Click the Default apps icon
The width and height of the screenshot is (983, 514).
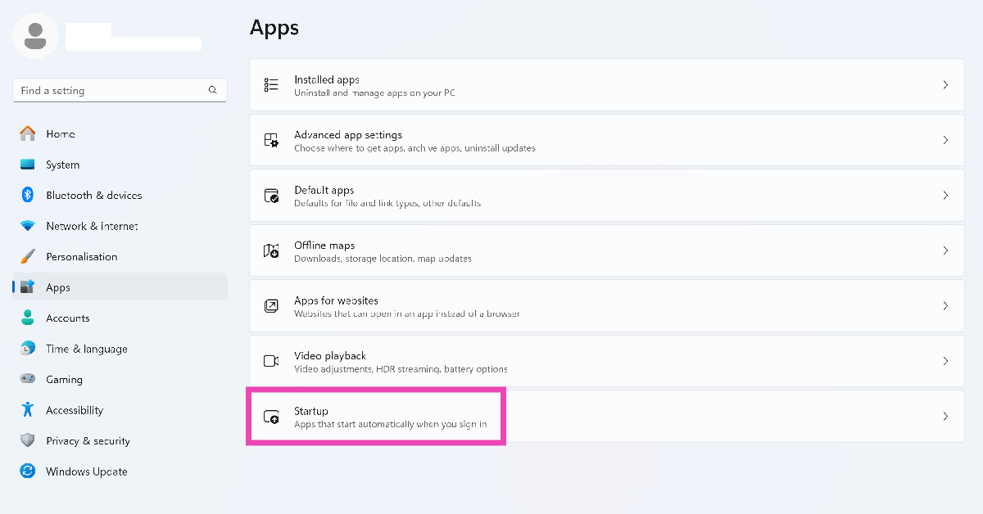(x=271, y=196)
